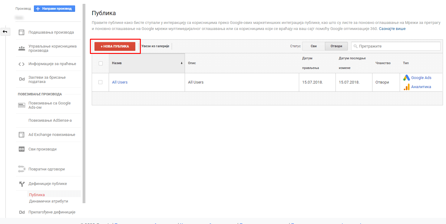
Task: Click the Google Ads type link
Action: pos(421,78)
